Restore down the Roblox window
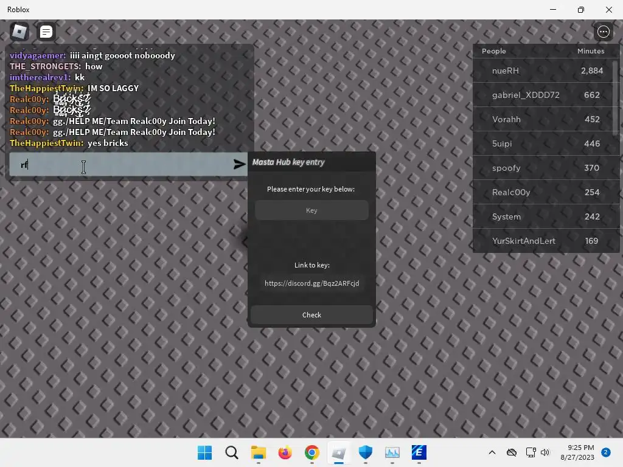The width and height of the screenshot is (623, 467). point(581,10)
